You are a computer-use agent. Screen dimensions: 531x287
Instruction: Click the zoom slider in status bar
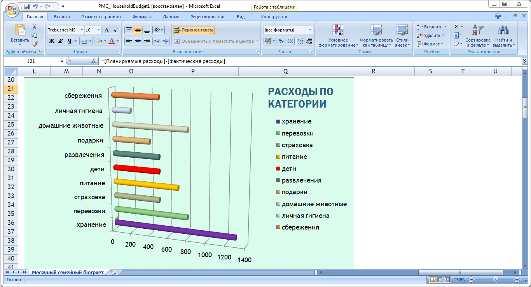pyautogui.click(x=495, y=280)
